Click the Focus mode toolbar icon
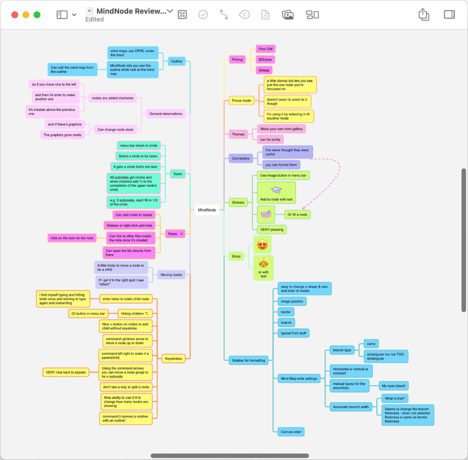 point(182,15)
